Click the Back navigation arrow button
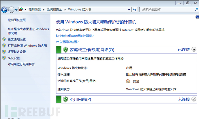This screenshot has width=199, height=119. (x=4, y=10)
